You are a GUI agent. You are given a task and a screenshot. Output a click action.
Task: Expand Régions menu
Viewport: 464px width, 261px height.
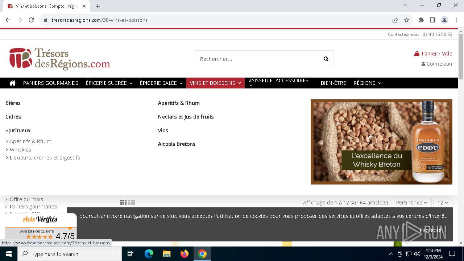pyautogui.click(x=367, y=83)
